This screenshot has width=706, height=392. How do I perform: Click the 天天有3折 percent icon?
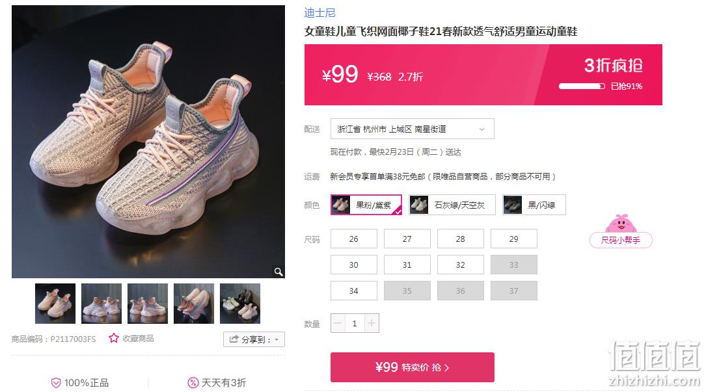[x=193, y=382]
